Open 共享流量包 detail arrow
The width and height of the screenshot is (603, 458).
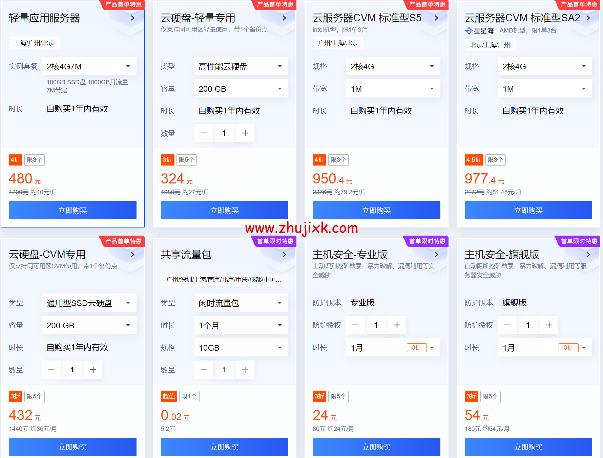284,255
